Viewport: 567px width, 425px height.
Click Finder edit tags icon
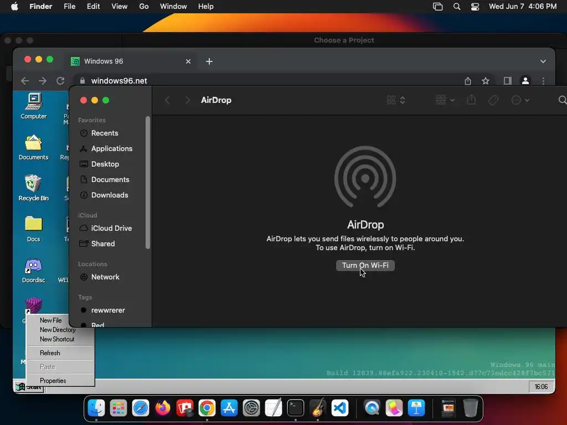pos(493,100)
